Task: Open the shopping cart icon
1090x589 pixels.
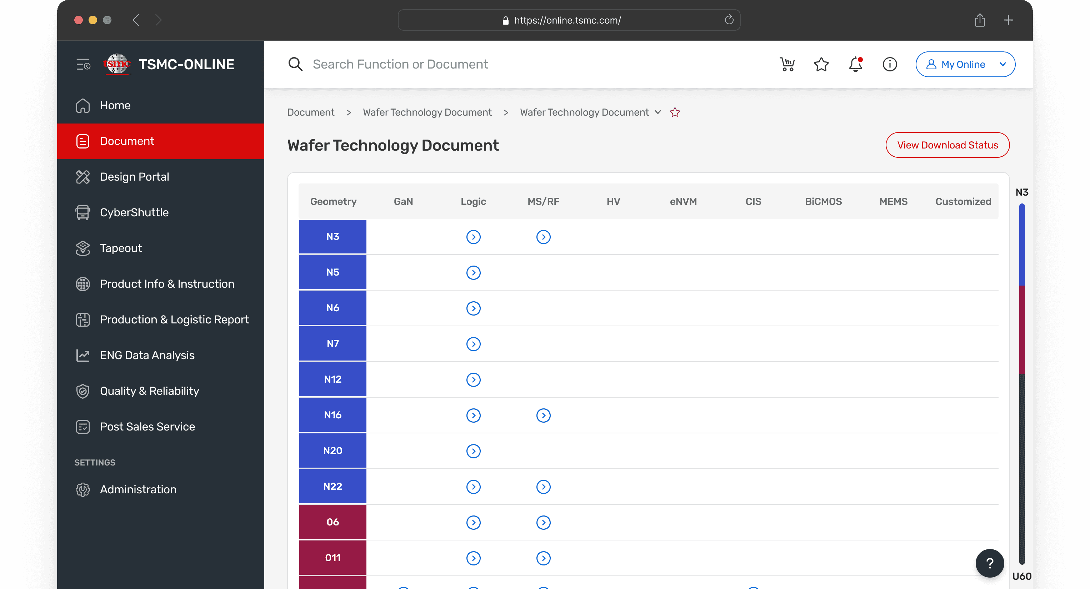Action: (787, 64)
